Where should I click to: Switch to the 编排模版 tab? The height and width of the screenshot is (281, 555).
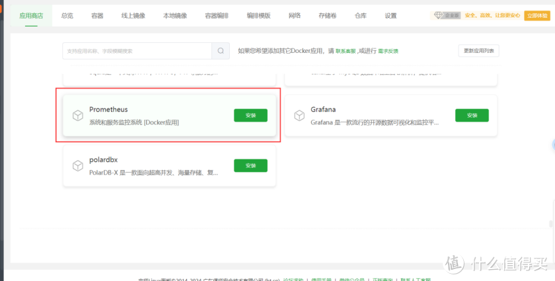point(259,16)
